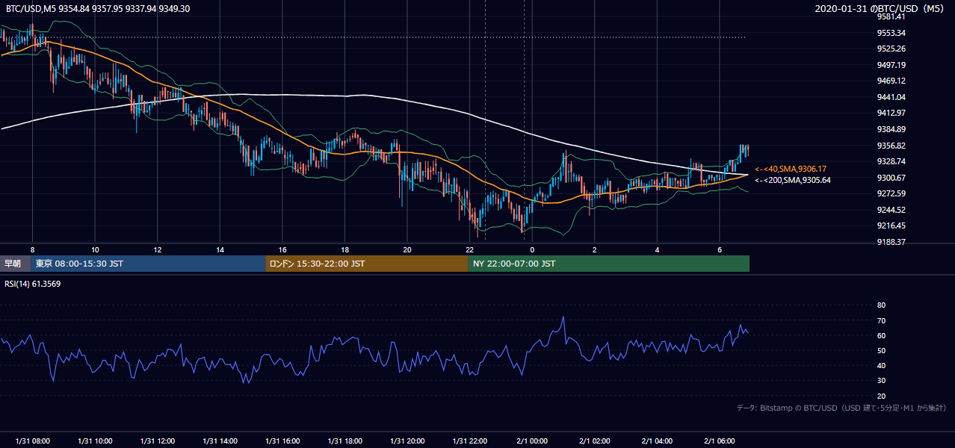The height and width of the screenshot is (448, 955).
Task: Click RSI scale value 60
Action: (881, 335)
